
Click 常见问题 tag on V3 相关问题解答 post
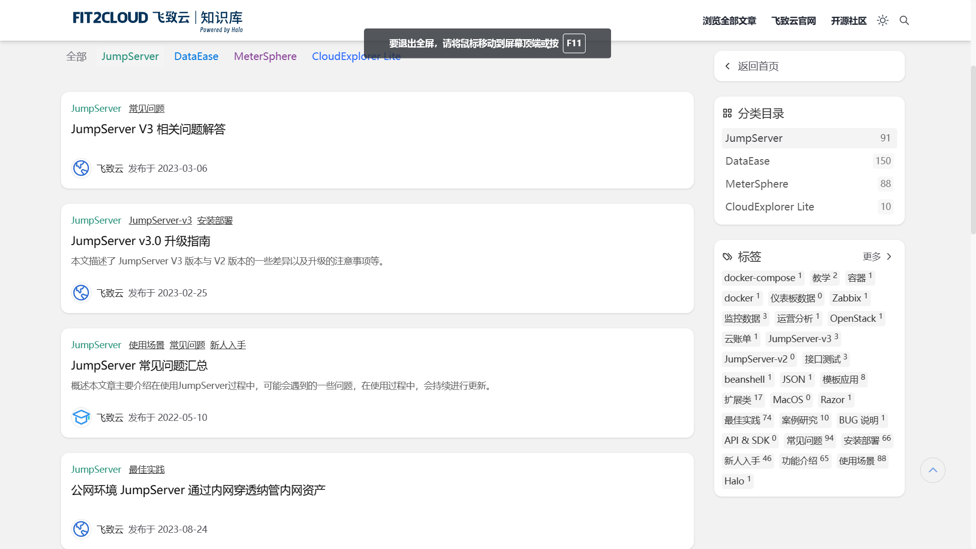pyautogui.click(x=146, y=108)
